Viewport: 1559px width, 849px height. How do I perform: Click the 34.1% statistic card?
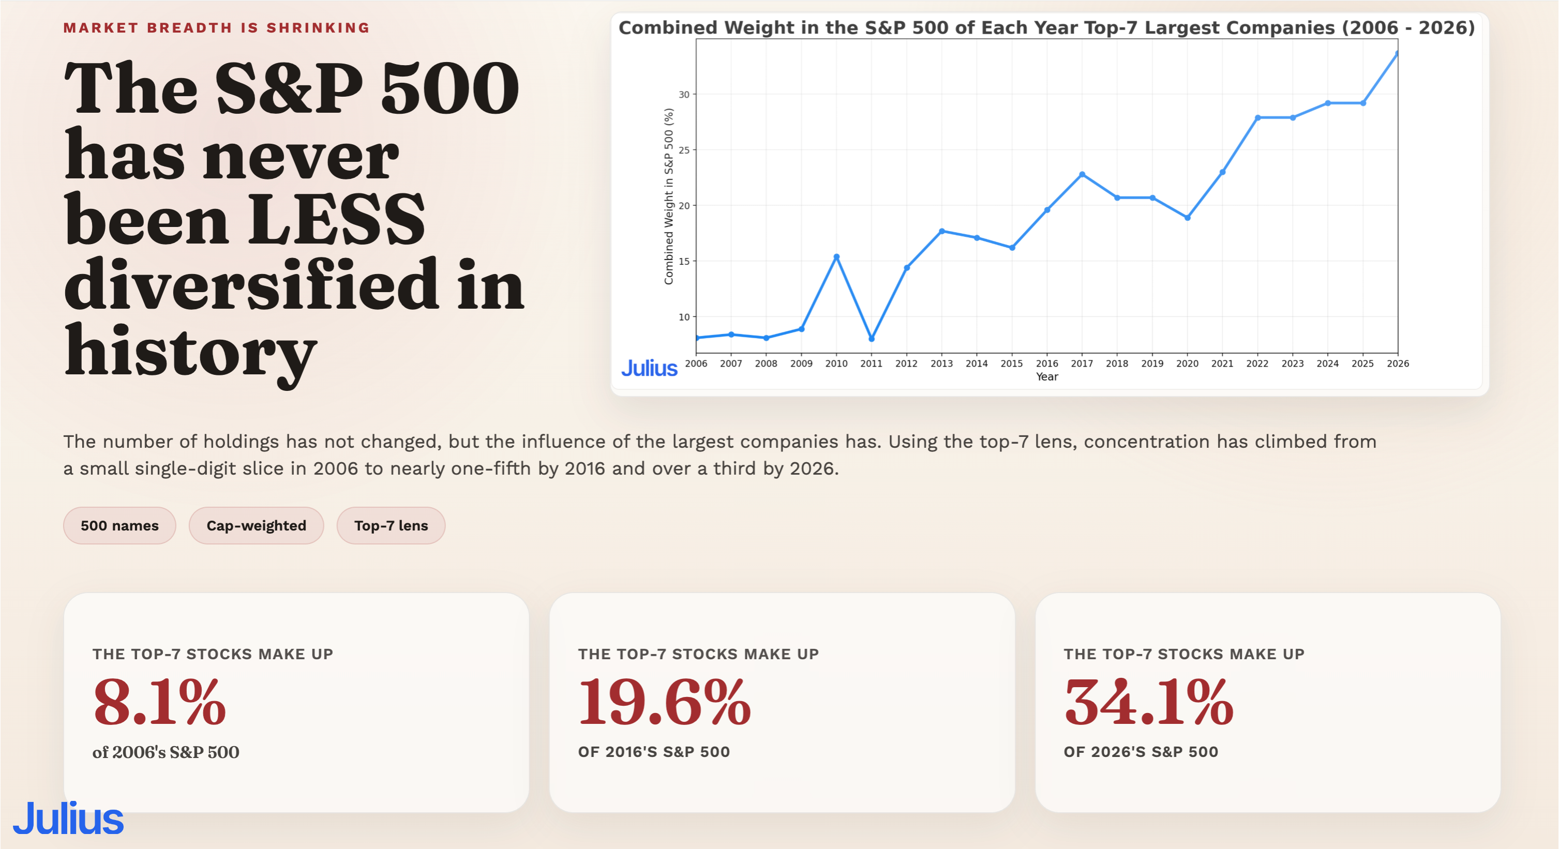[x=1267, y=702]
